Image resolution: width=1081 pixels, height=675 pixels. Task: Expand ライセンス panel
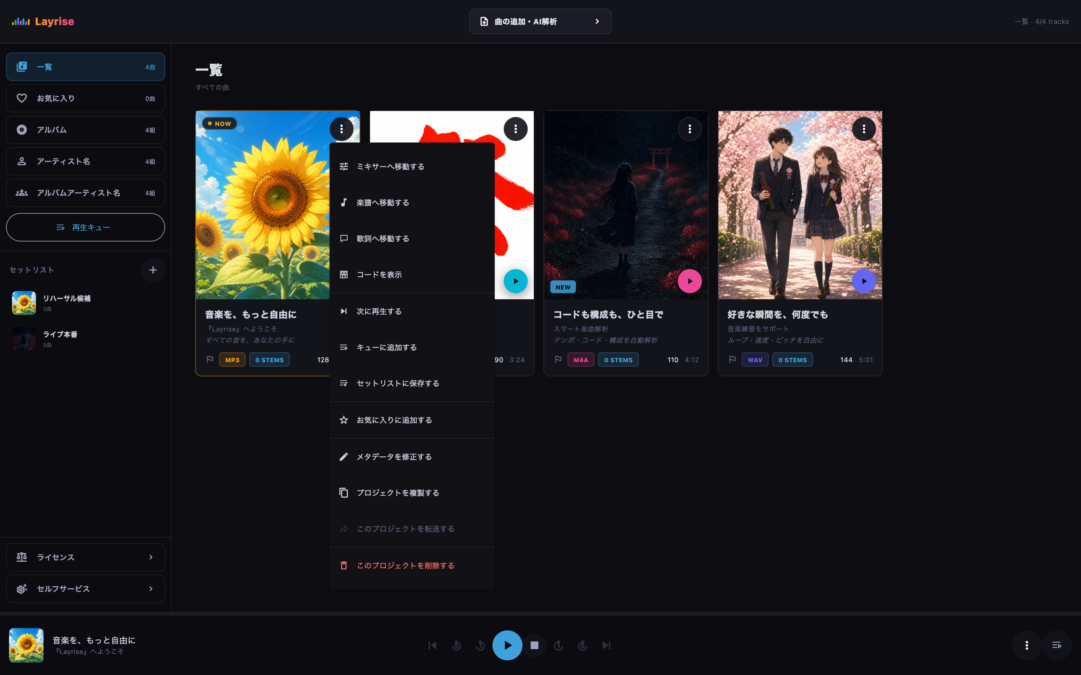85,557
